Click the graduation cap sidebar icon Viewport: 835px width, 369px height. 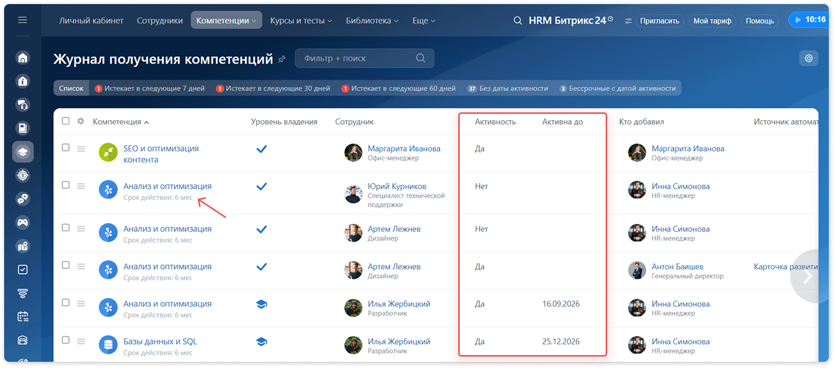click(23, 152)
